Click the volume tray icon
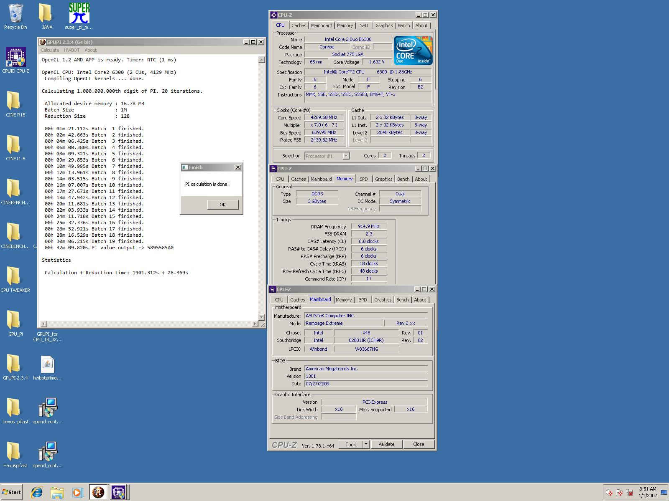The width and height of the screenshot is (669, 501). 609,493
